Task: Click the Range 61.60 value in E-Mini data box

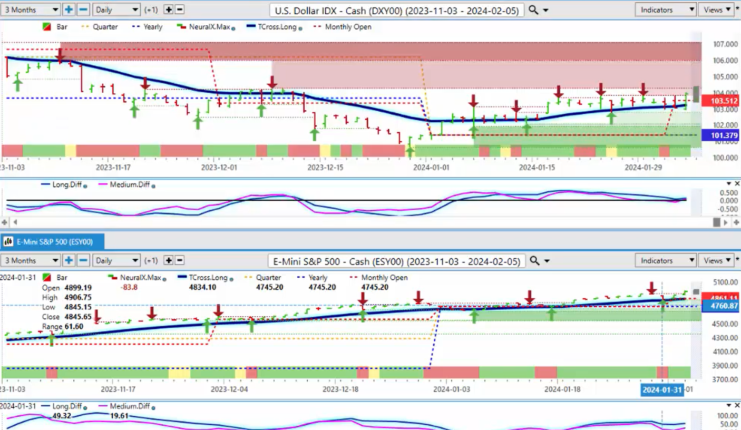Action: pyautogui.click(x=73, y=326)
